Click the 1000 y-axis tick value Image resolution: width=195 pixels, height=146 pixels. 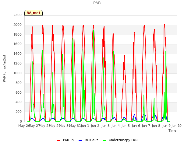pos(18,73)
